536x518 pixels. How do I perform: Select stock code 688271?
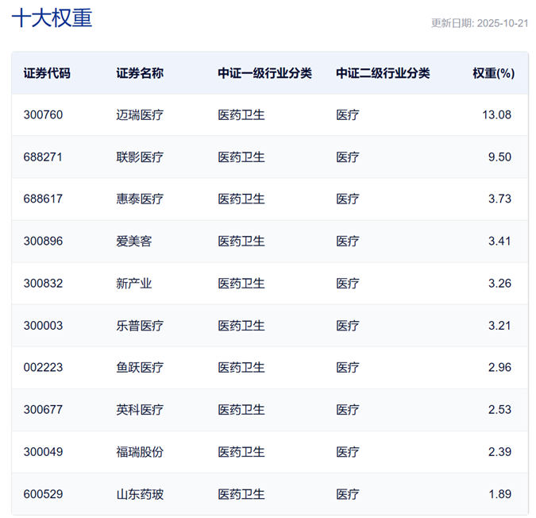point(43,157)
